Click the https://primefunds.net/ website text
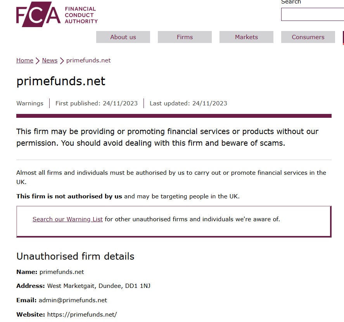 tap(82, 315)
